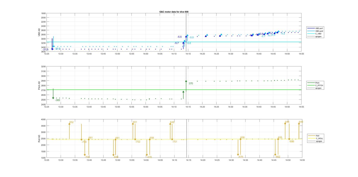
Task: Click the '651' roll data label
Action: coord(135,122)
